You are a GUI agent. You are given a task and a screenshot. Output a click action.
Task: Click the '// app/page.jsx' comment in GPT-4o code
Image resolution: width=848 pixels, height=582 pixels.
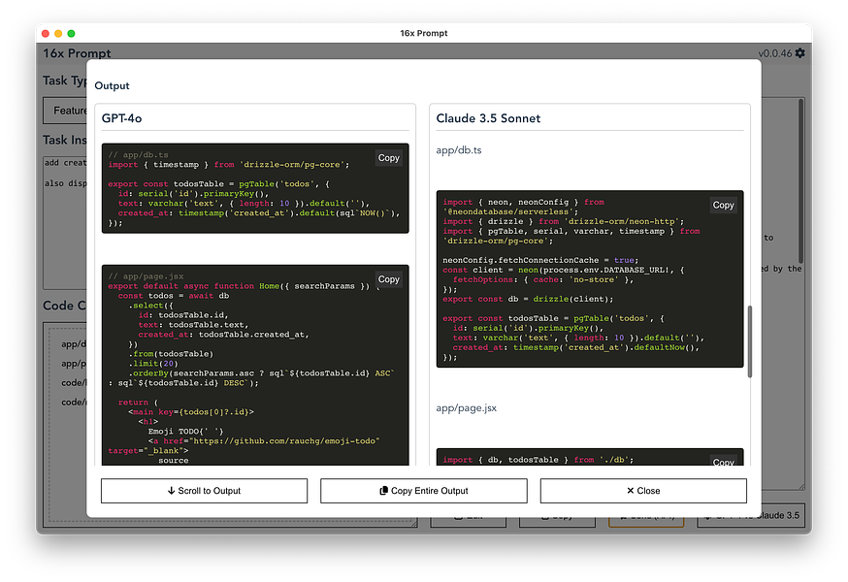click(x=146, y=276)
